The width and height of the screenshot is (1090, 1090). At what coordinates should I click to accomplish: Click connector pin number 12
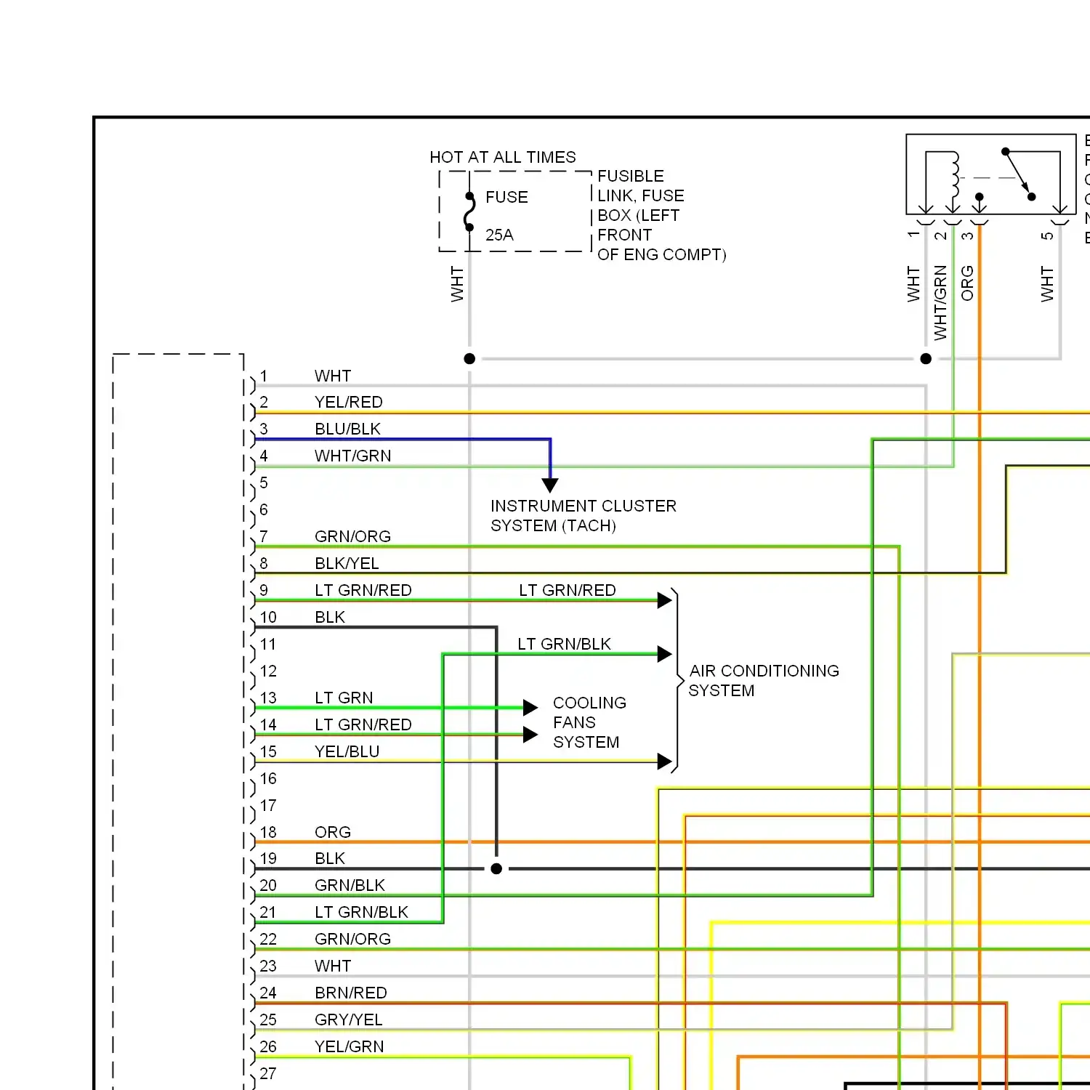pos(268,671)
